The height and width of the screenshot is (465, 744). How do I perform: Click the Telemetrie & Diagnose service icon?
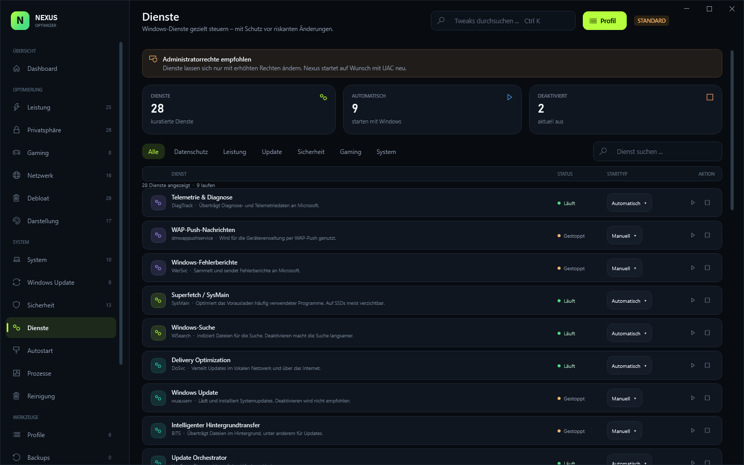point(158,203)
